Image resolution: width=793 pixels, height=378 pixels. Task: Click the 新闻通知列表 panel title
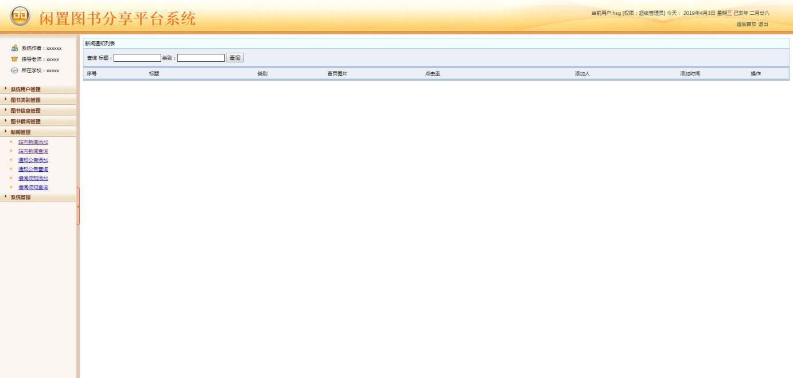click(100, 44)
